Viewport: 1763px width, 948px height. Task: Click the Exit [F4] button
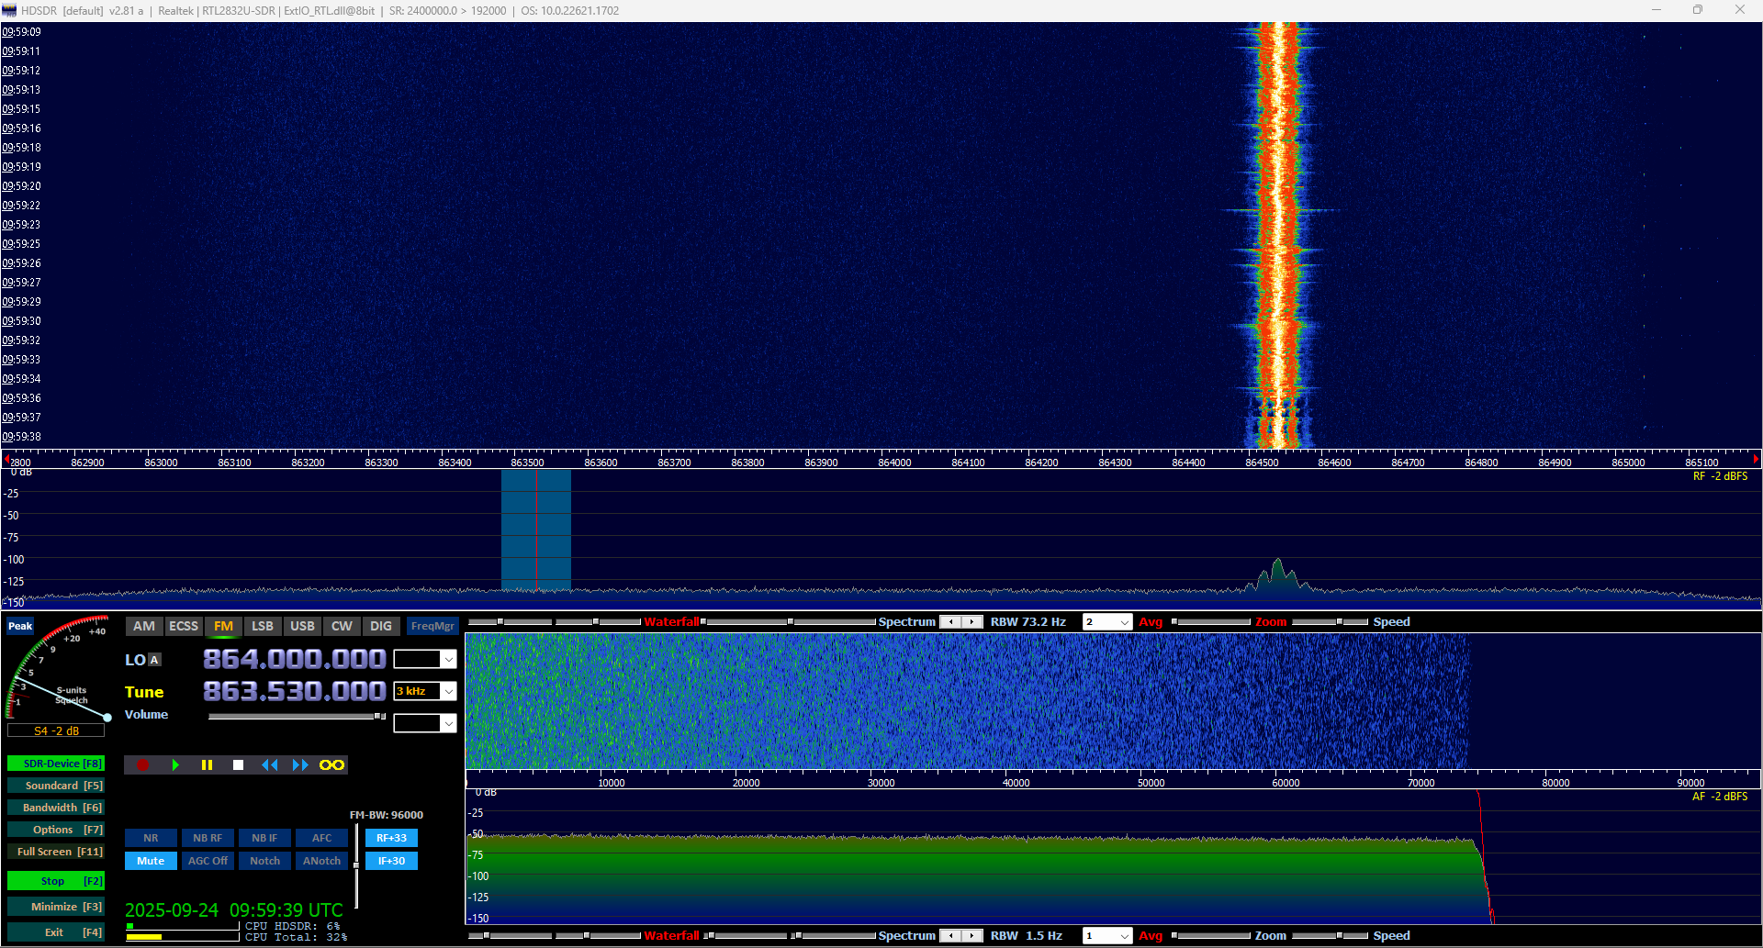[56, 932]
